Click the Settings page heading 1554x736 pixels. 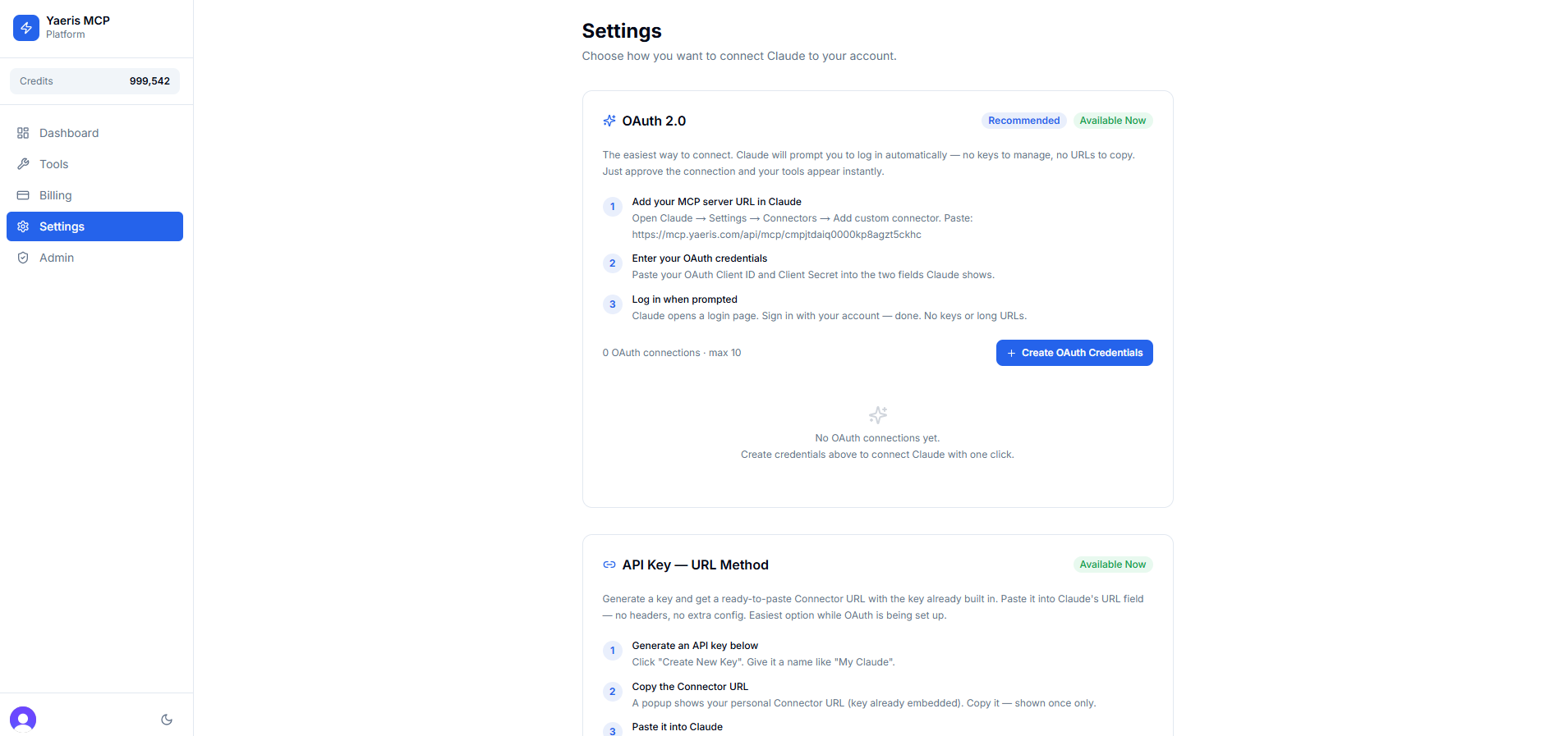click(x=622, y=31)
